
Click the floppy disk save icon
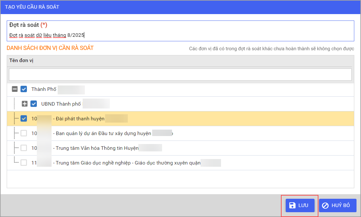point(292,205)
